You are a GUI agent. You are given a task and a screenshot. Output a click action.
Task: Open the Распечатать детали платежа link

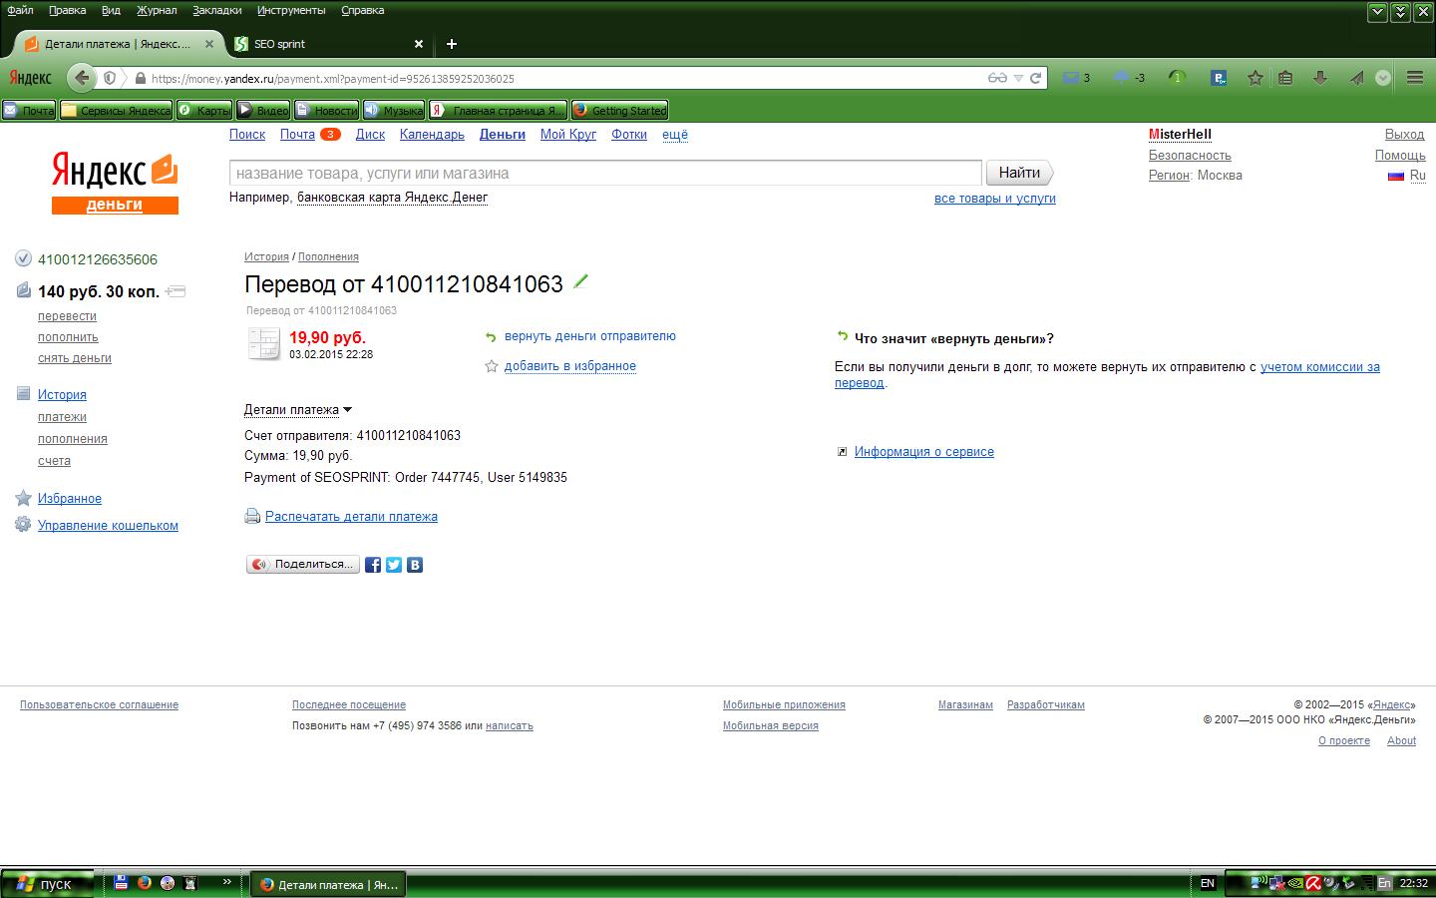point(351,517)
